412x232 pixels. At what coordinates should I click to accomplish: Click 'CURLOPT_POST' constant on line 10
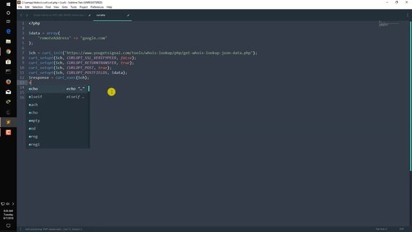point(80,68)
